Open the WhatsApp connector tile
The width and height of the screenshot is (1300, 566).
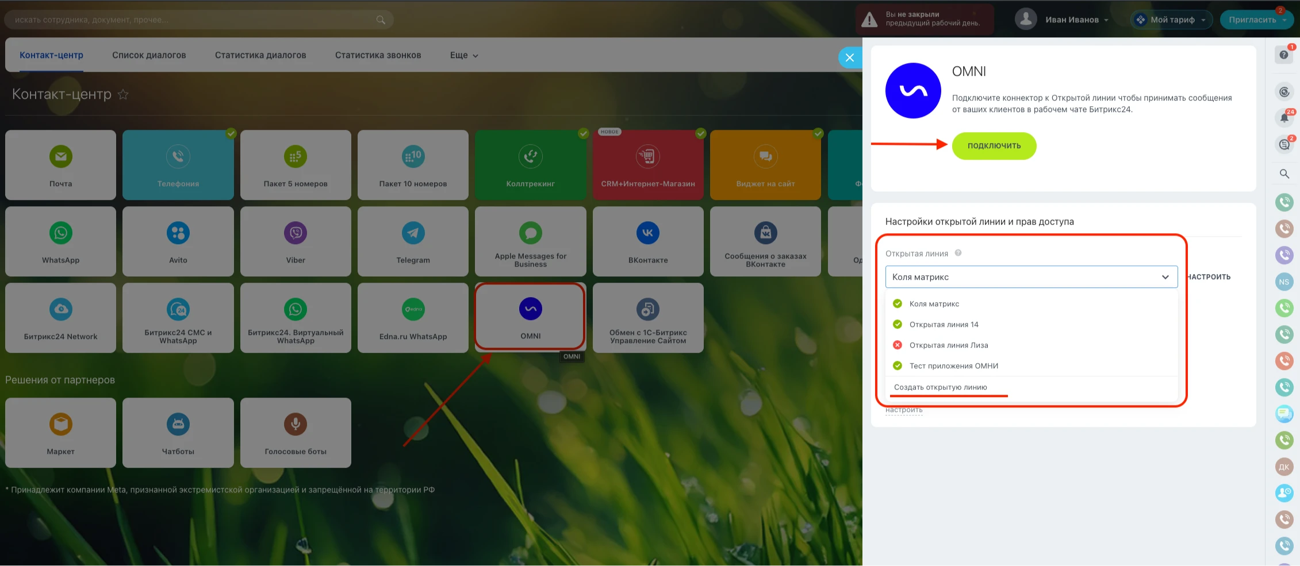[60, 241]
